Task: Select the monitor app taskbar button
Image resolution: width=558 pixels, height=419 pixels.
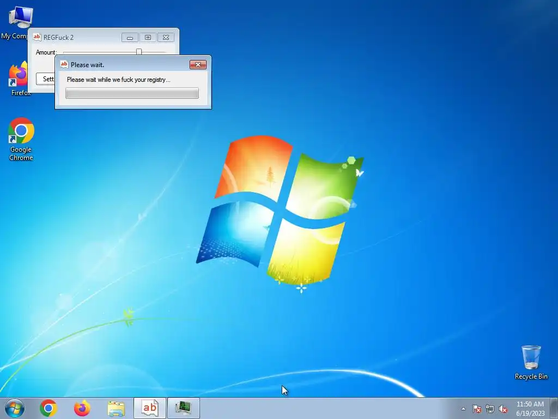Action: 184,408
